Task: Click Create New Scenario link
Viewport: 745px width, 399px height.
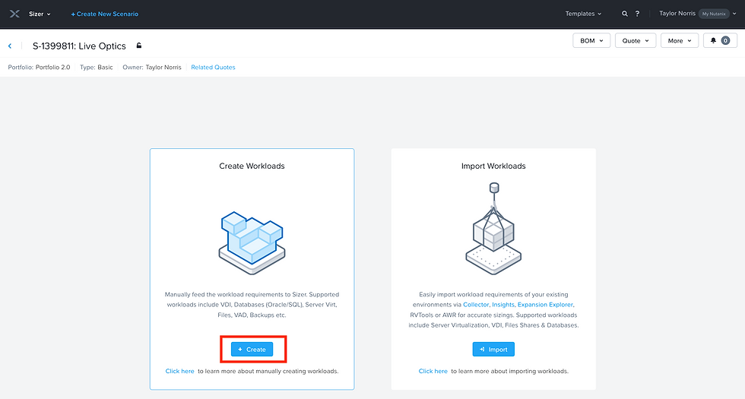Action: pos(105,14)
